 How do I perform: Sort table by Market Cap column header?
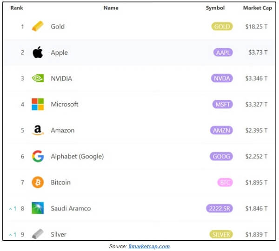coord(258,8)
